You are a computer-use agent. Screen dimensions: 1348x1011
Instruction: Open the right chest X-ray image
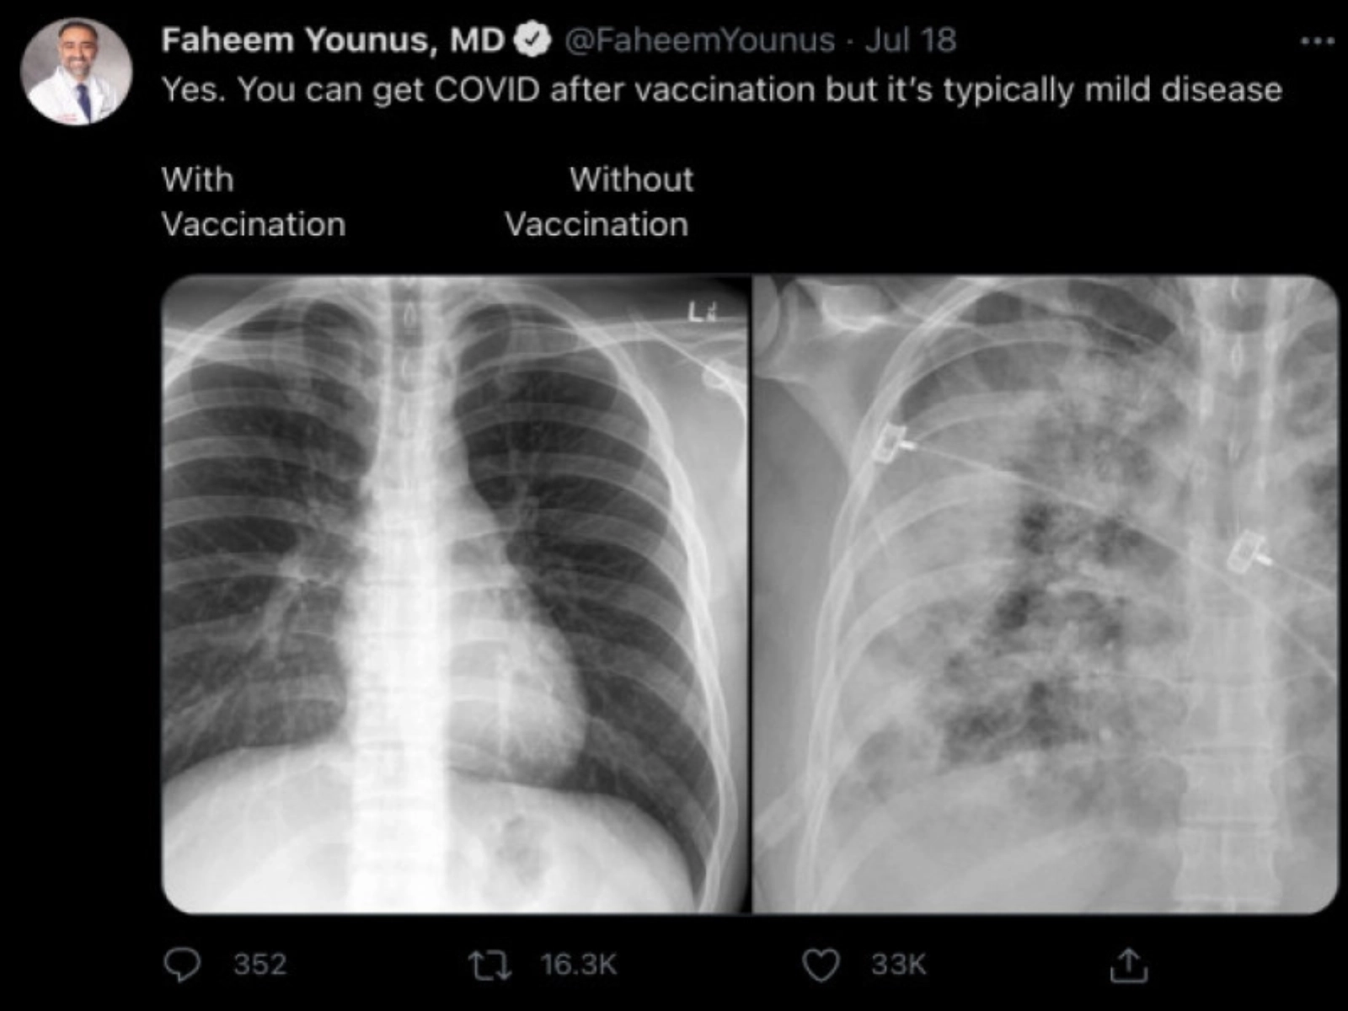pyautogui.click(x=1045, y=594)
